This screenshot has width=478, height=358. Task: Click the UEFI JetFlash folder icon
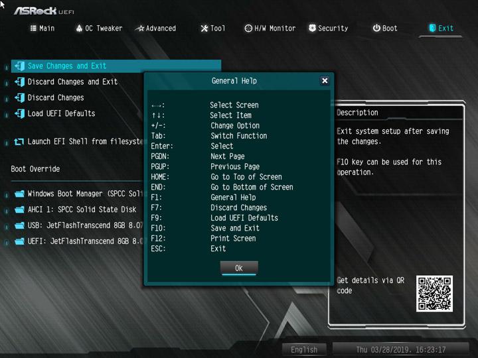coord(19,241)
